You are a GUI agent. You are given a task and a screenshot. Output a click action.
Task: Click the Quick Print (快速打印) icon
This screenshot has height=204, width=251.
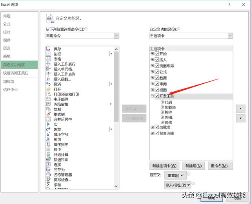(48, 160)
